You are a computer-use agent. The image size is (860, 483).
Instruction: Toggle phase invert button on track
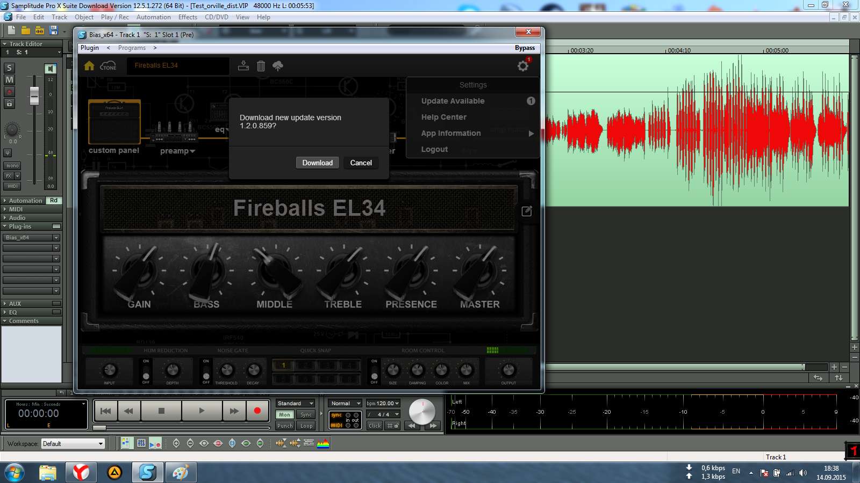pyautogui.click(x=8, y=153)
